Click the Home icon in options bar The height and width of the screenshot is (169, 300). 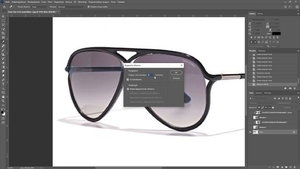pyautogui.click(x=4, y=7)
